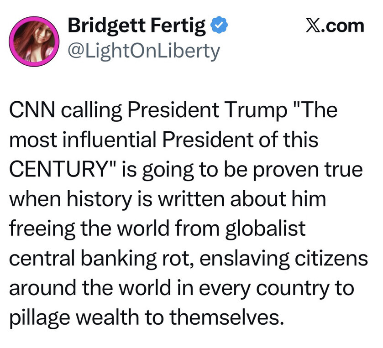Open the "Bridgett Fertig" display name
This screenshot has width=383, height=348.
pos(136,27)
